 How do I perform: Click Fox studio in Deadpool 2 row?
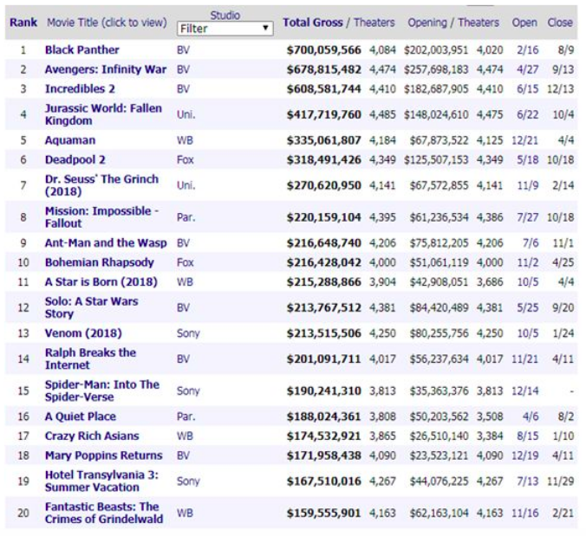coord(185,159)
